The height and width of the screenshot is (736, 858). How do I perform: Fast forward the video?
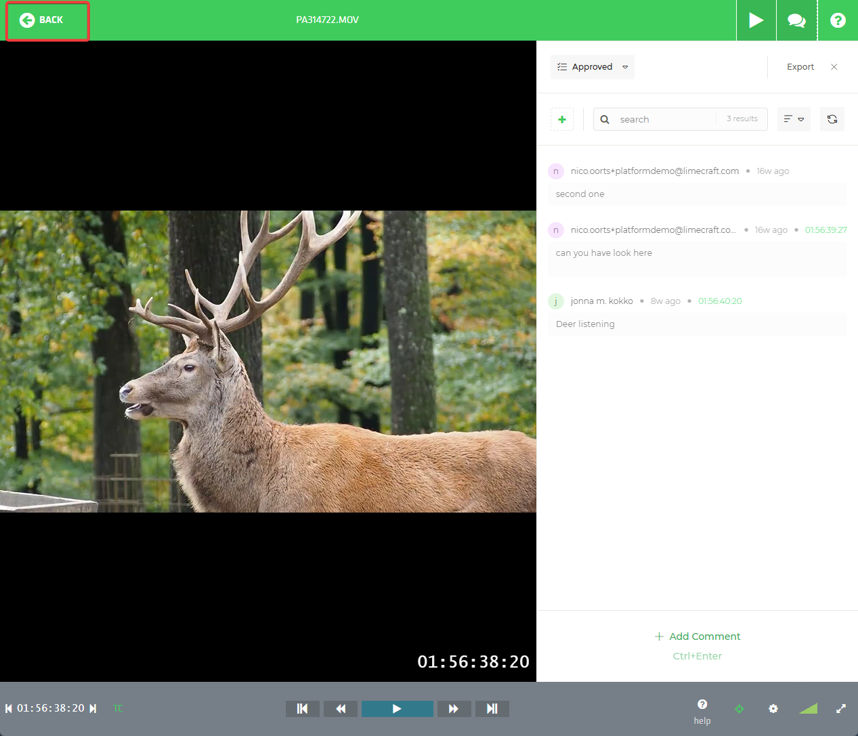tap(454, 709)
